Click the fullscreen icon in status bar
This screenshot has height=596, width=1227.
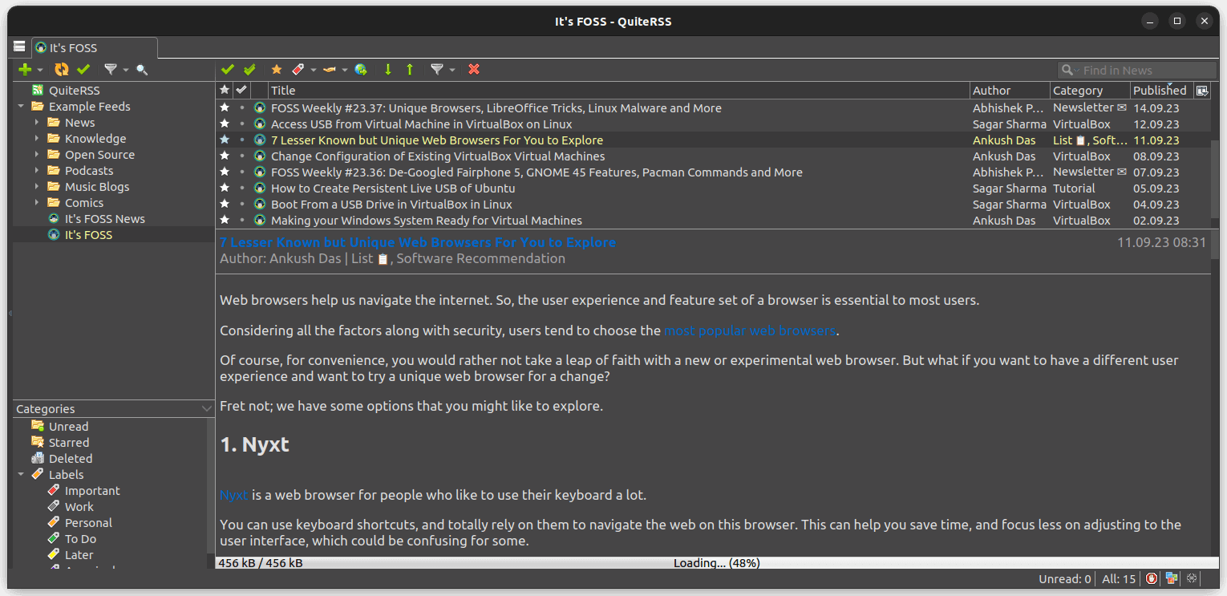(1192, 578)
